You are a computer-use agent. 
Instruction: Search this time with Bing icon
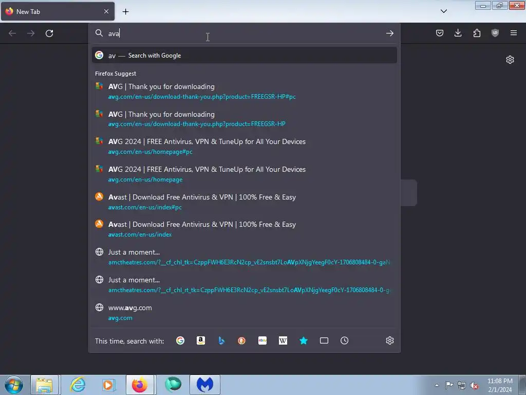click(x=221, y=340)
